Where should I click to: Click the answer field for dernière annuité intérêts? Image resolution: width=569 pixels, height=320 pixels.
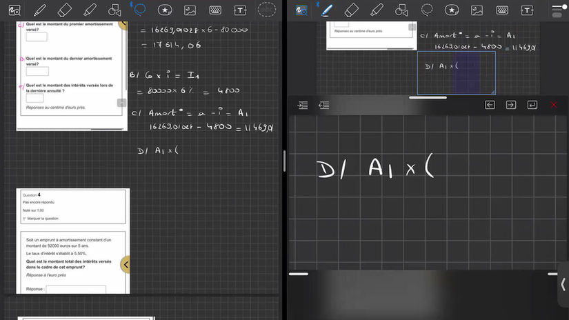point(35,98)
